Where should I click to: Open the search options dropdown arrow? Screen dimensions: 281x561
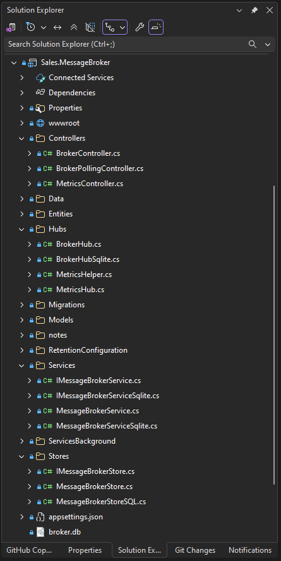click(267, 44)
